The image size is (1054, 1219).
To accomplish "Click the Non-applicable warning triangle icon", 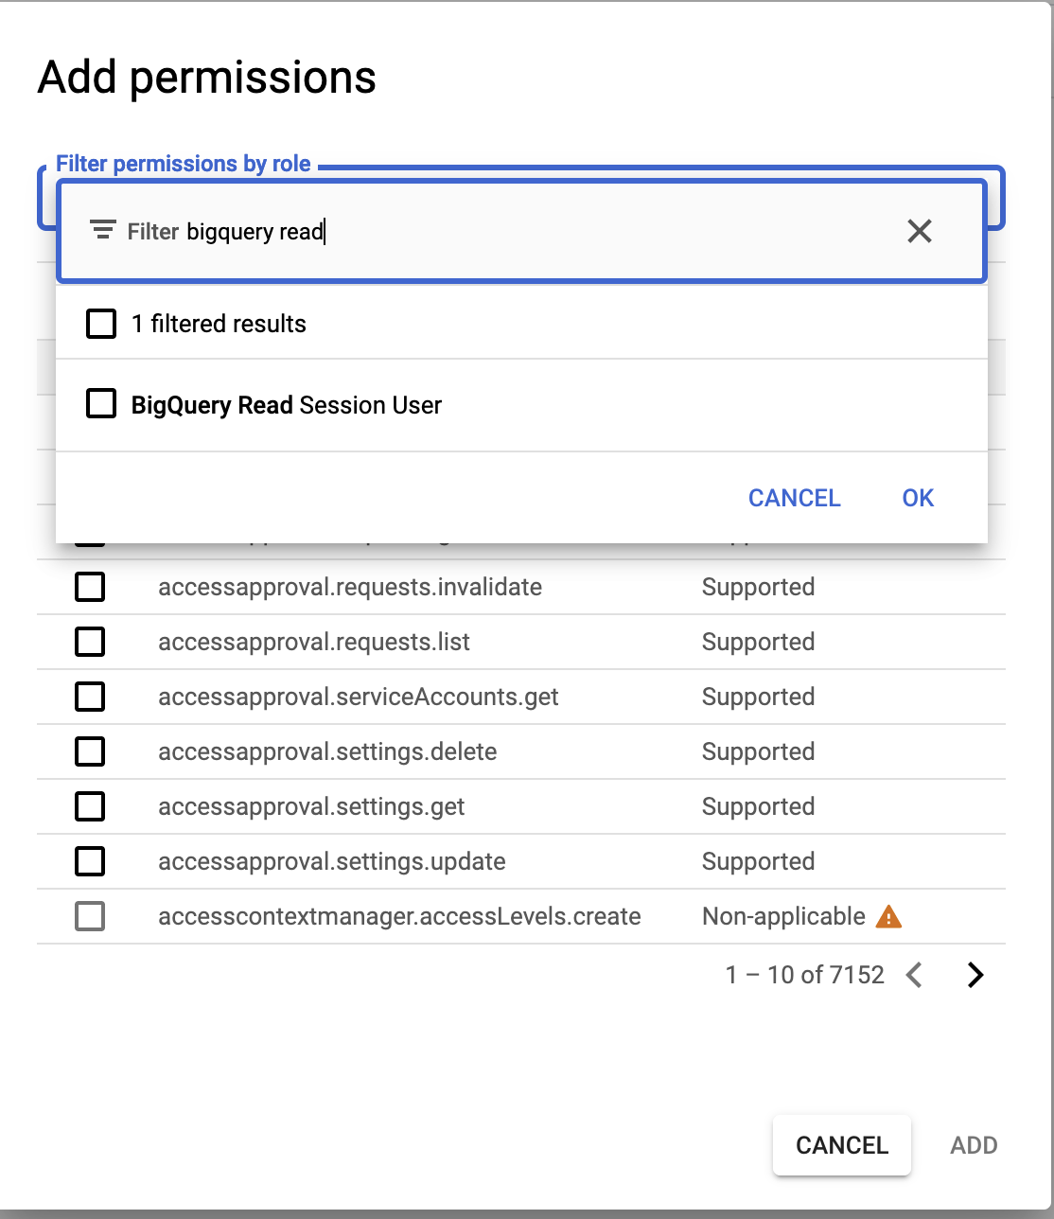I will pos(888,916).
